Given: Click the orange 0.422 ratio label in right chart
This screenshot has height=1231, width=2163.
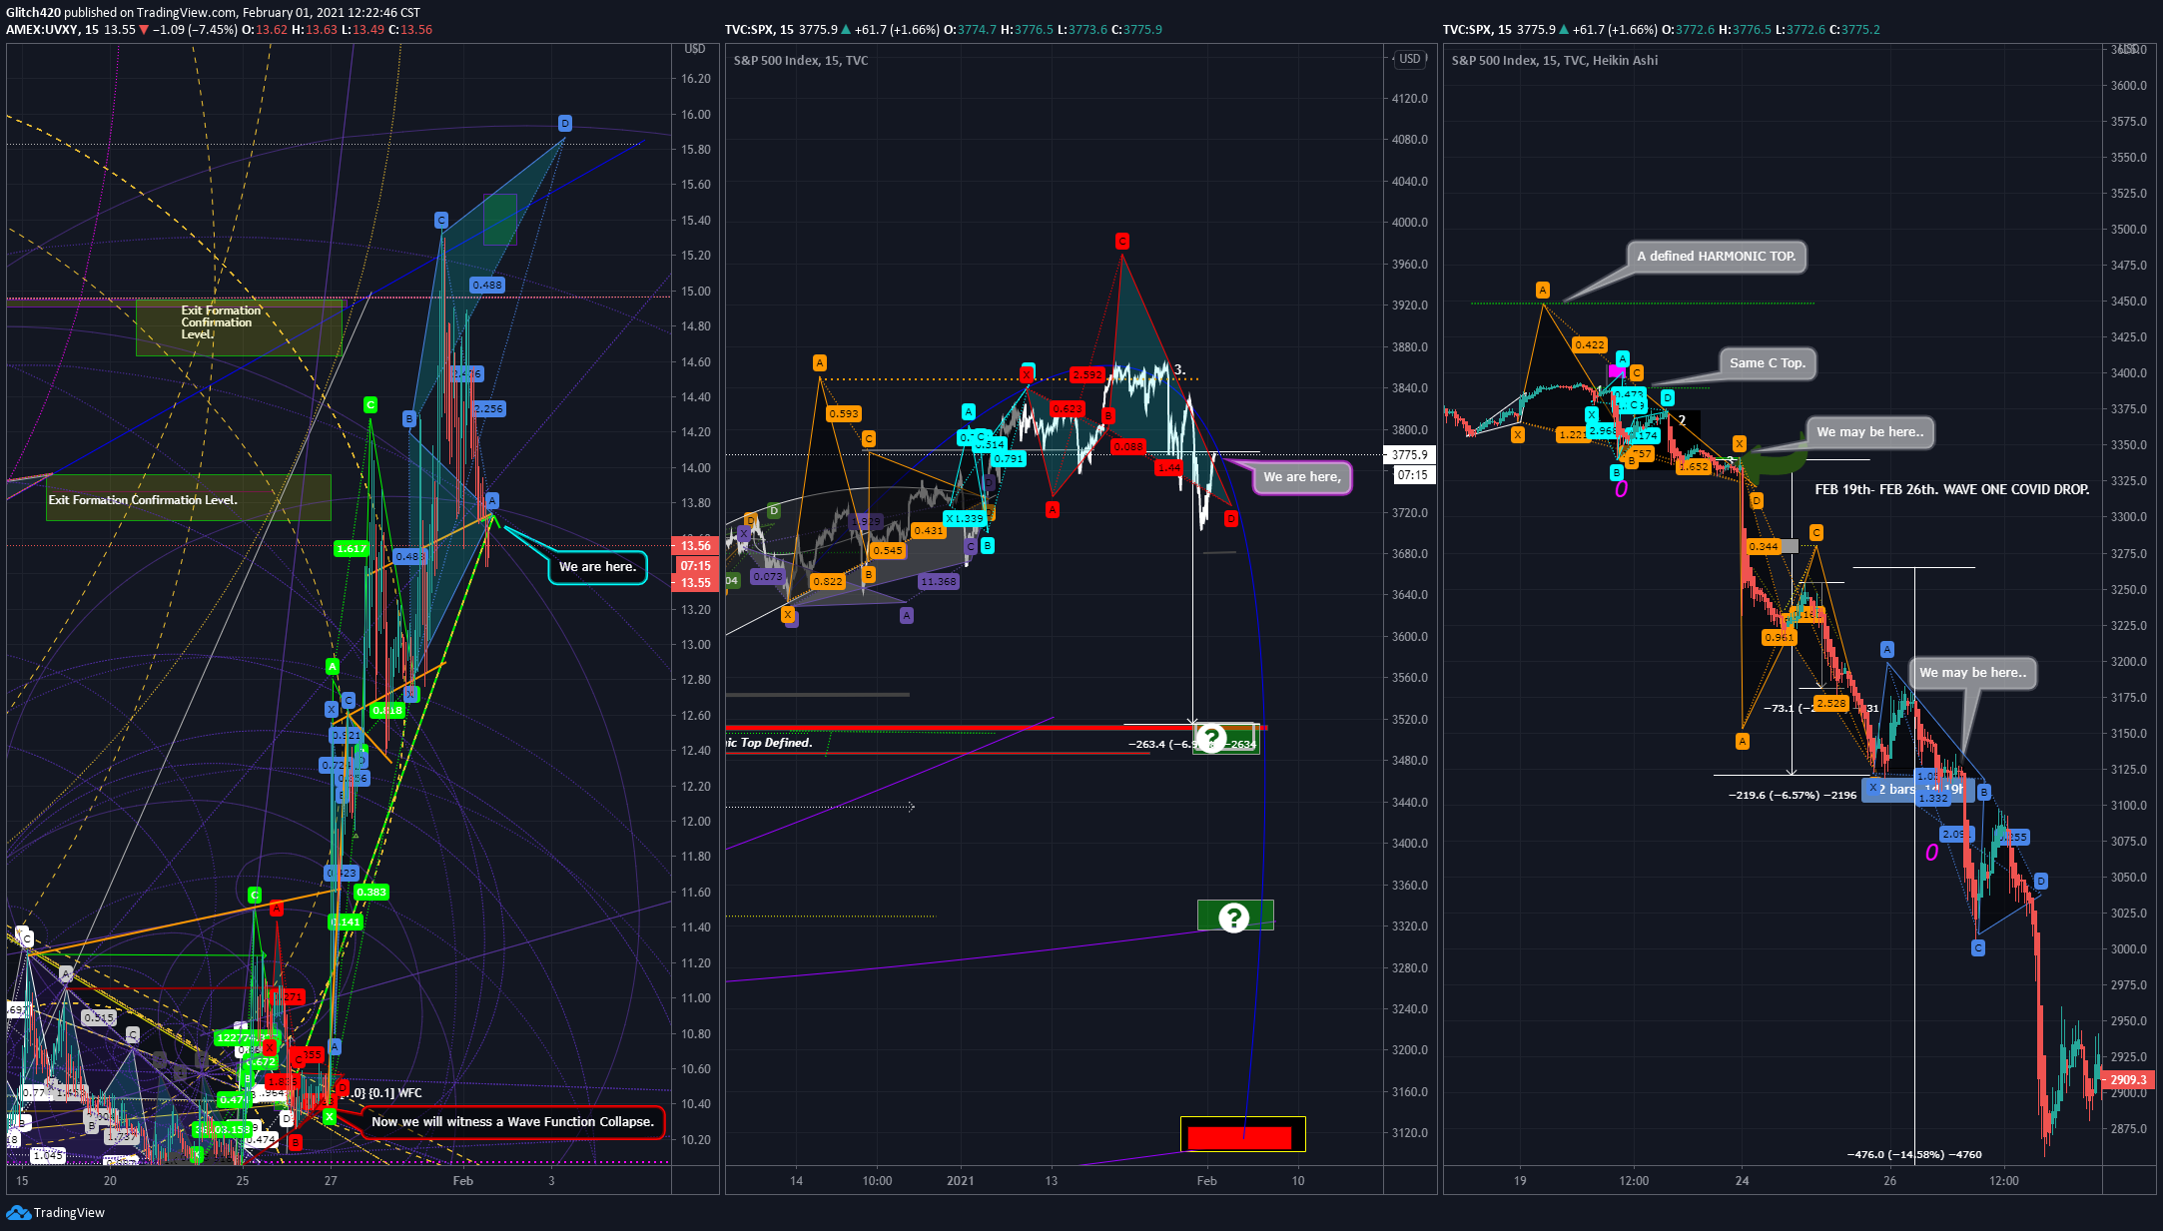Looking at the screenshot, I should coord(1590,345).
